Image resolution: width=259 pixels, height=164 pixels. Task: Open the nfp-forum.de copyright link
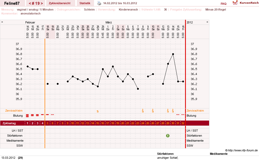[x=242, y=150]
